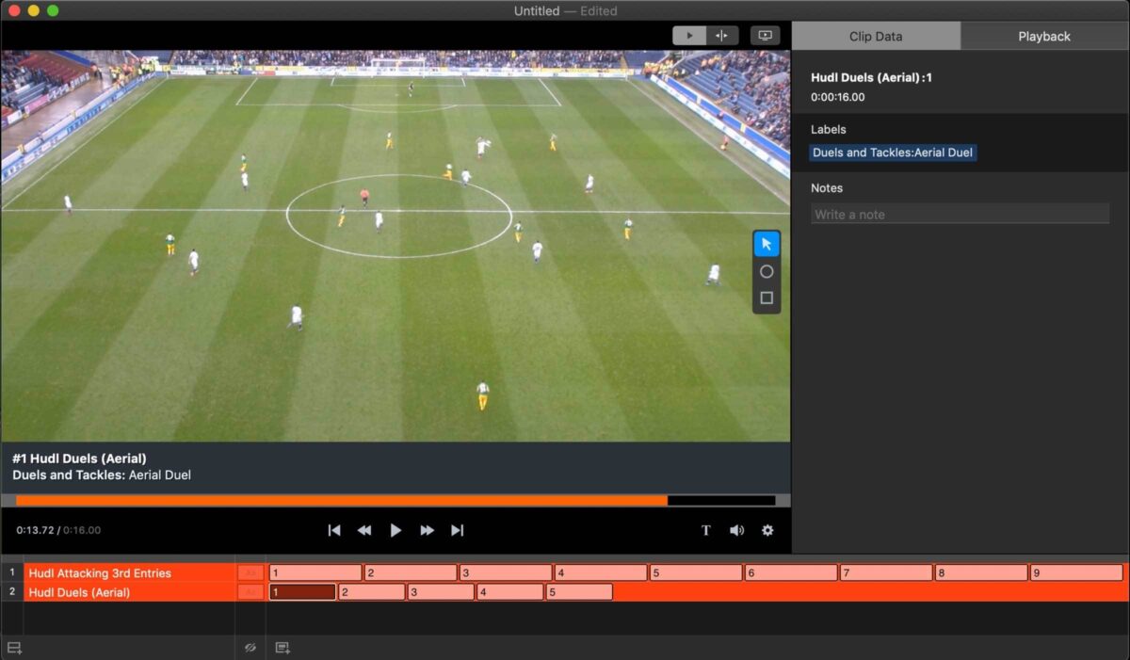The height and width of the screenshot is (660, 1130).
Task: Toggle mute with the speaker icon
Action: tap(736, 530)
